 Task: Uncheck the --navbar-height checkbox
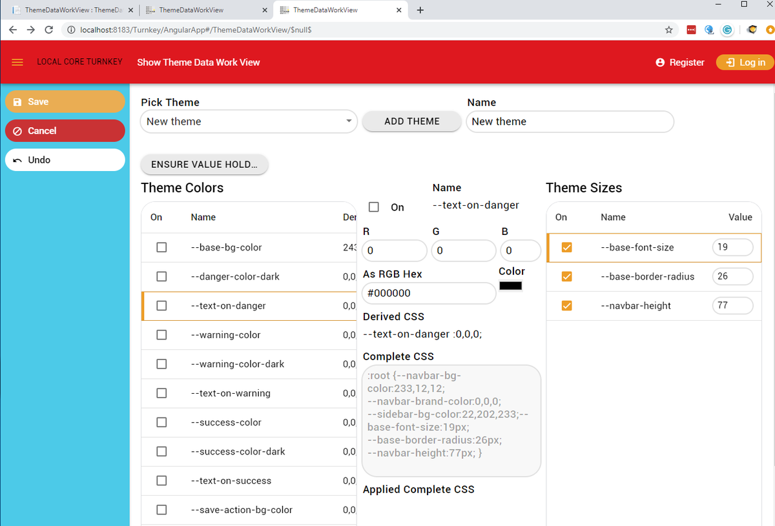tap(566, 306)
